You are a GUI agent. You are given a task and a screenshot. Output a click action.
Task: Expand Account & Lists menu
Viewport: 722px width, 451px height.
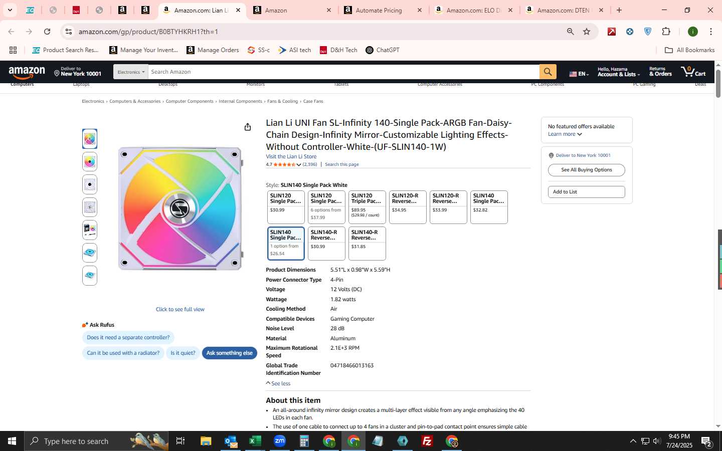[x=619, y=72]
